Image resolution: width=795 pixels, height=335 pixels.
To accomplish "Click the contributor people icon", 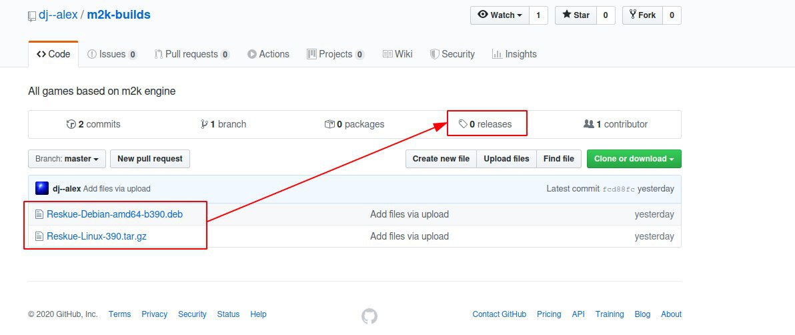I will point(589,124).
